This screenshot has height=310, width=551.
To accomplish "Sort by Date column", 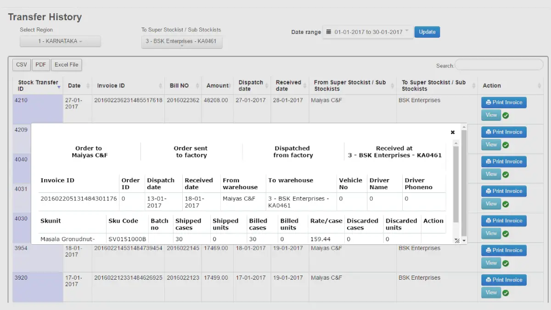I will pyautogui.click(x=78, y=85).
